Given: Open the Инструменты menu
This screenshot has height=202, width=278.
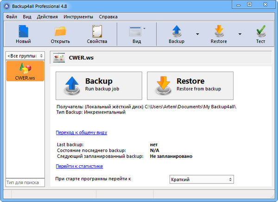Looking at the screenshot, I should coord(78,17).
